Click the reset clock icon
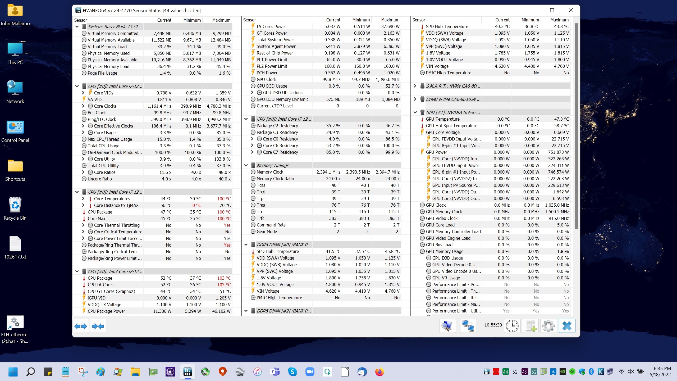 [512, 326]
